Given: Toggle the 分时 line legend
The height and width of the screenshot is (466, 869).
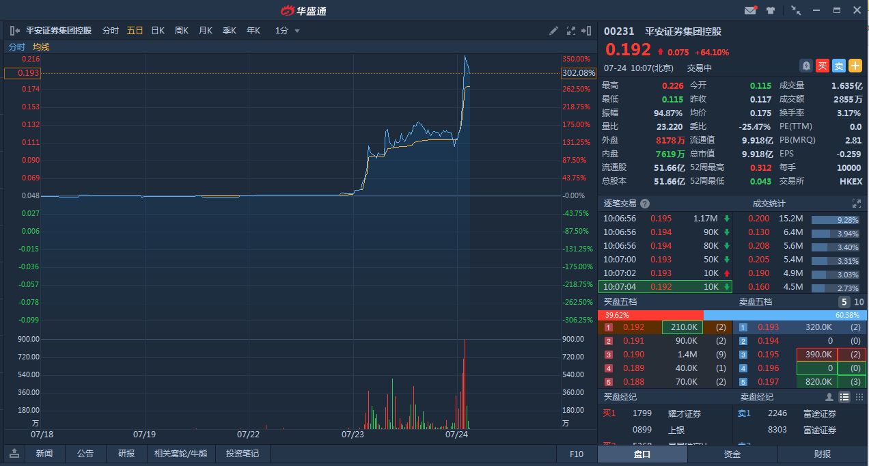Looking at the screenshot, I should pyautogui.click(x=16, y=47).
